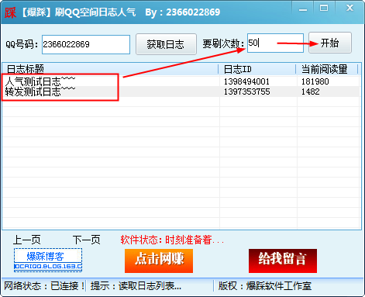Click read count 181980
The width and height of the screenshot is (365, 297).
click(x=315, y=81)
